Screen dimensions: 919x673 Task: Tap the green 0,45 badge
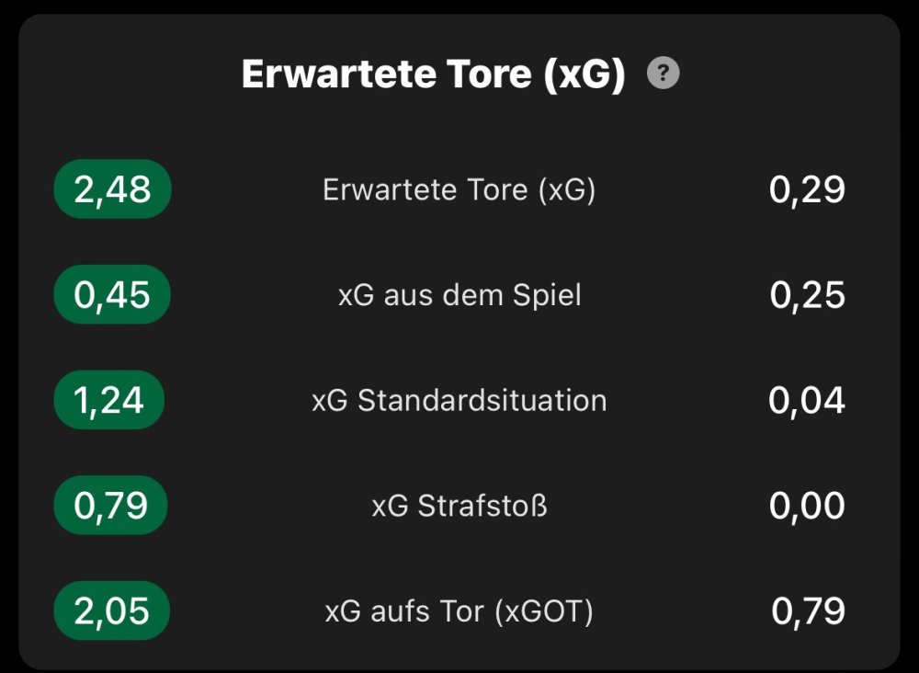[x=112, y=295]
